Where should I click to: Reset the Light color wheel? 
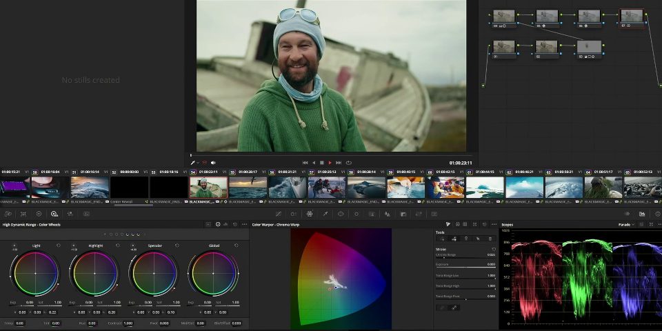coord(58,245)
